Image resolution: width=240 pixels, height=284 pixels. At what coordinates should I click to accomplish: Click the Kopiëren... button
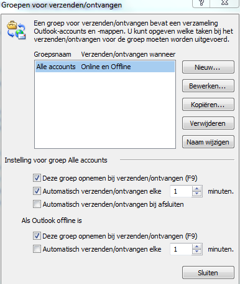pyautogui.click(x=208, y=105)
